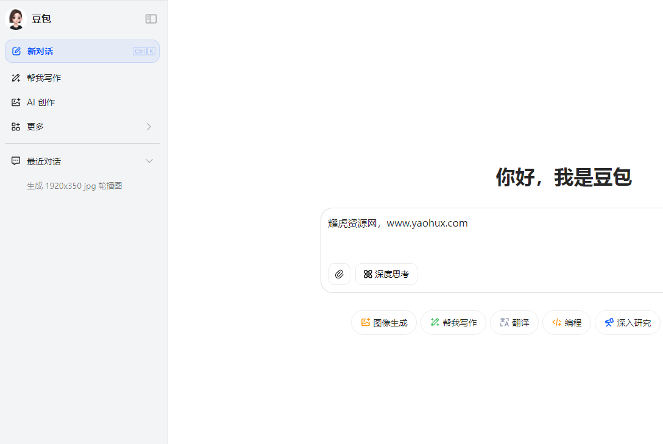Collapse sidebar using the panel icon

click(x=151, y=19)
